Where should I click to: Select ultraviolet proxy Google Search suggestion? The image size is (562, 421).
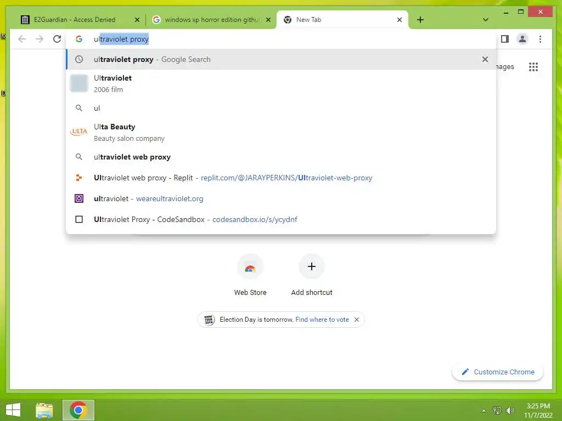click(x=281, y=59)
